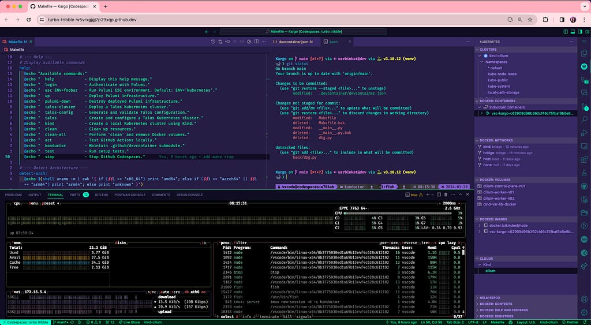Image resolution: width=591 pixels, height=325 pixels.
Task: Switch to the DEBUG CONSOLE tab
Action: (189, 195)
